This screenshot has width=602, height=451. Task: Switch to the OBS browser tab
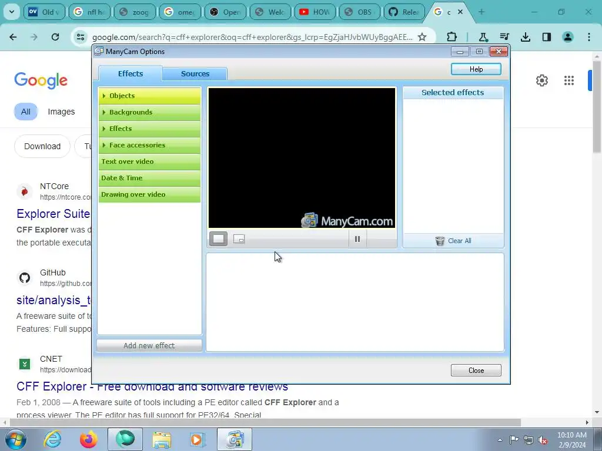[x=360, y=12]
